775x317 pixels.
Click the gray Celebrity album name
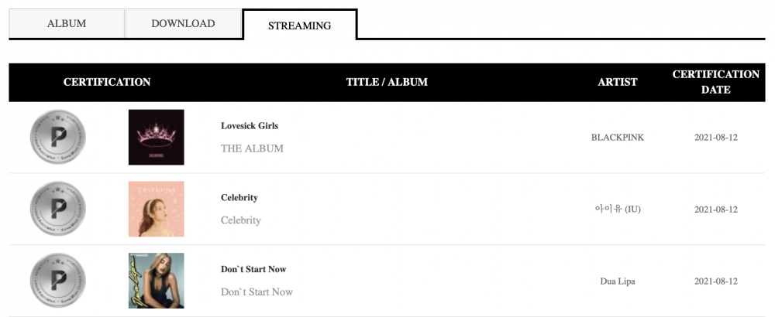pos(241,220)
